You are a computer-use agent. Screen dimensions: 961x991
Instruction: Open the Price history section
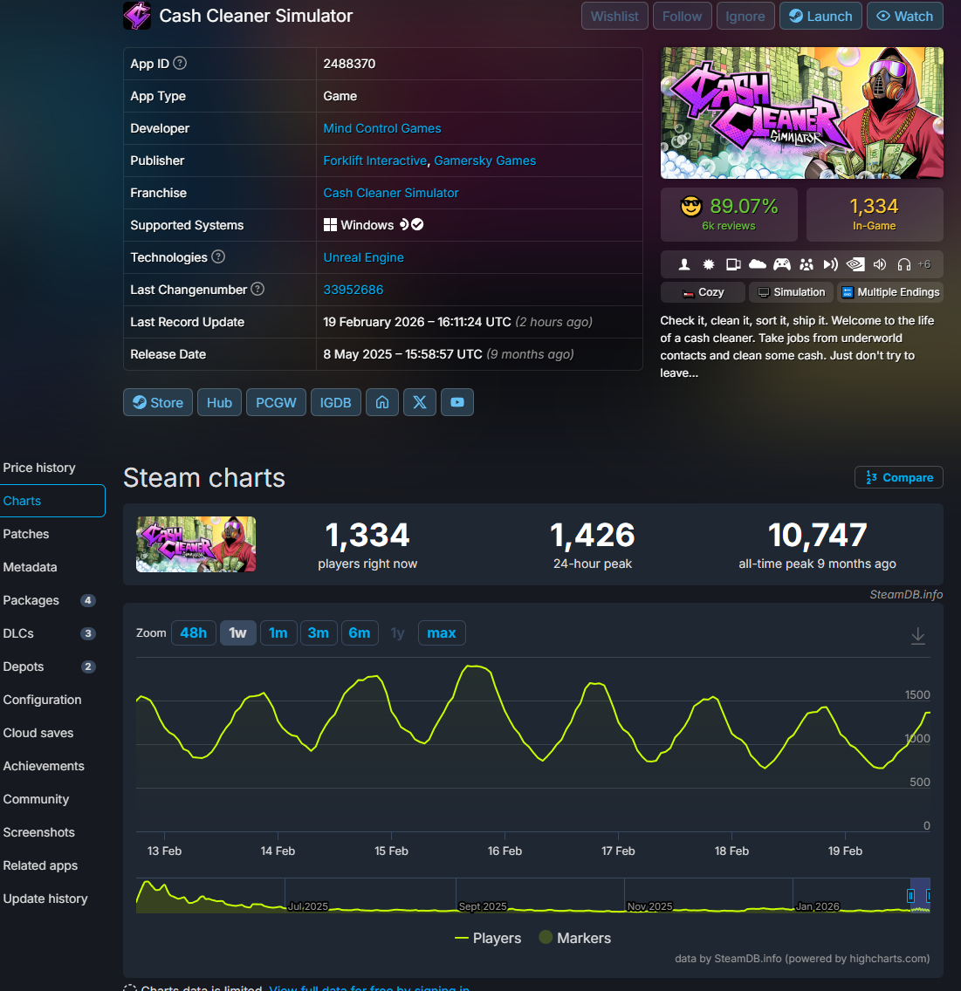39,468
